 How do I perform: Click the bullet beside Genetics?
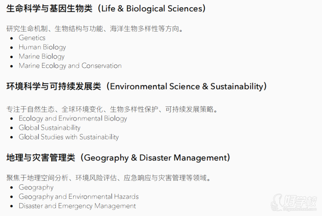pos(12,38)
